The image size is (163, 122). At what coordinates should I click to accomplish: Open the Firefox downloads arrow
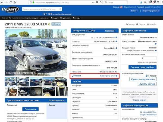(141, 2)
